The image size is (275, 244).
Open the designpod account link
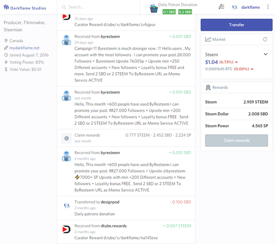(x=110, y=202)
